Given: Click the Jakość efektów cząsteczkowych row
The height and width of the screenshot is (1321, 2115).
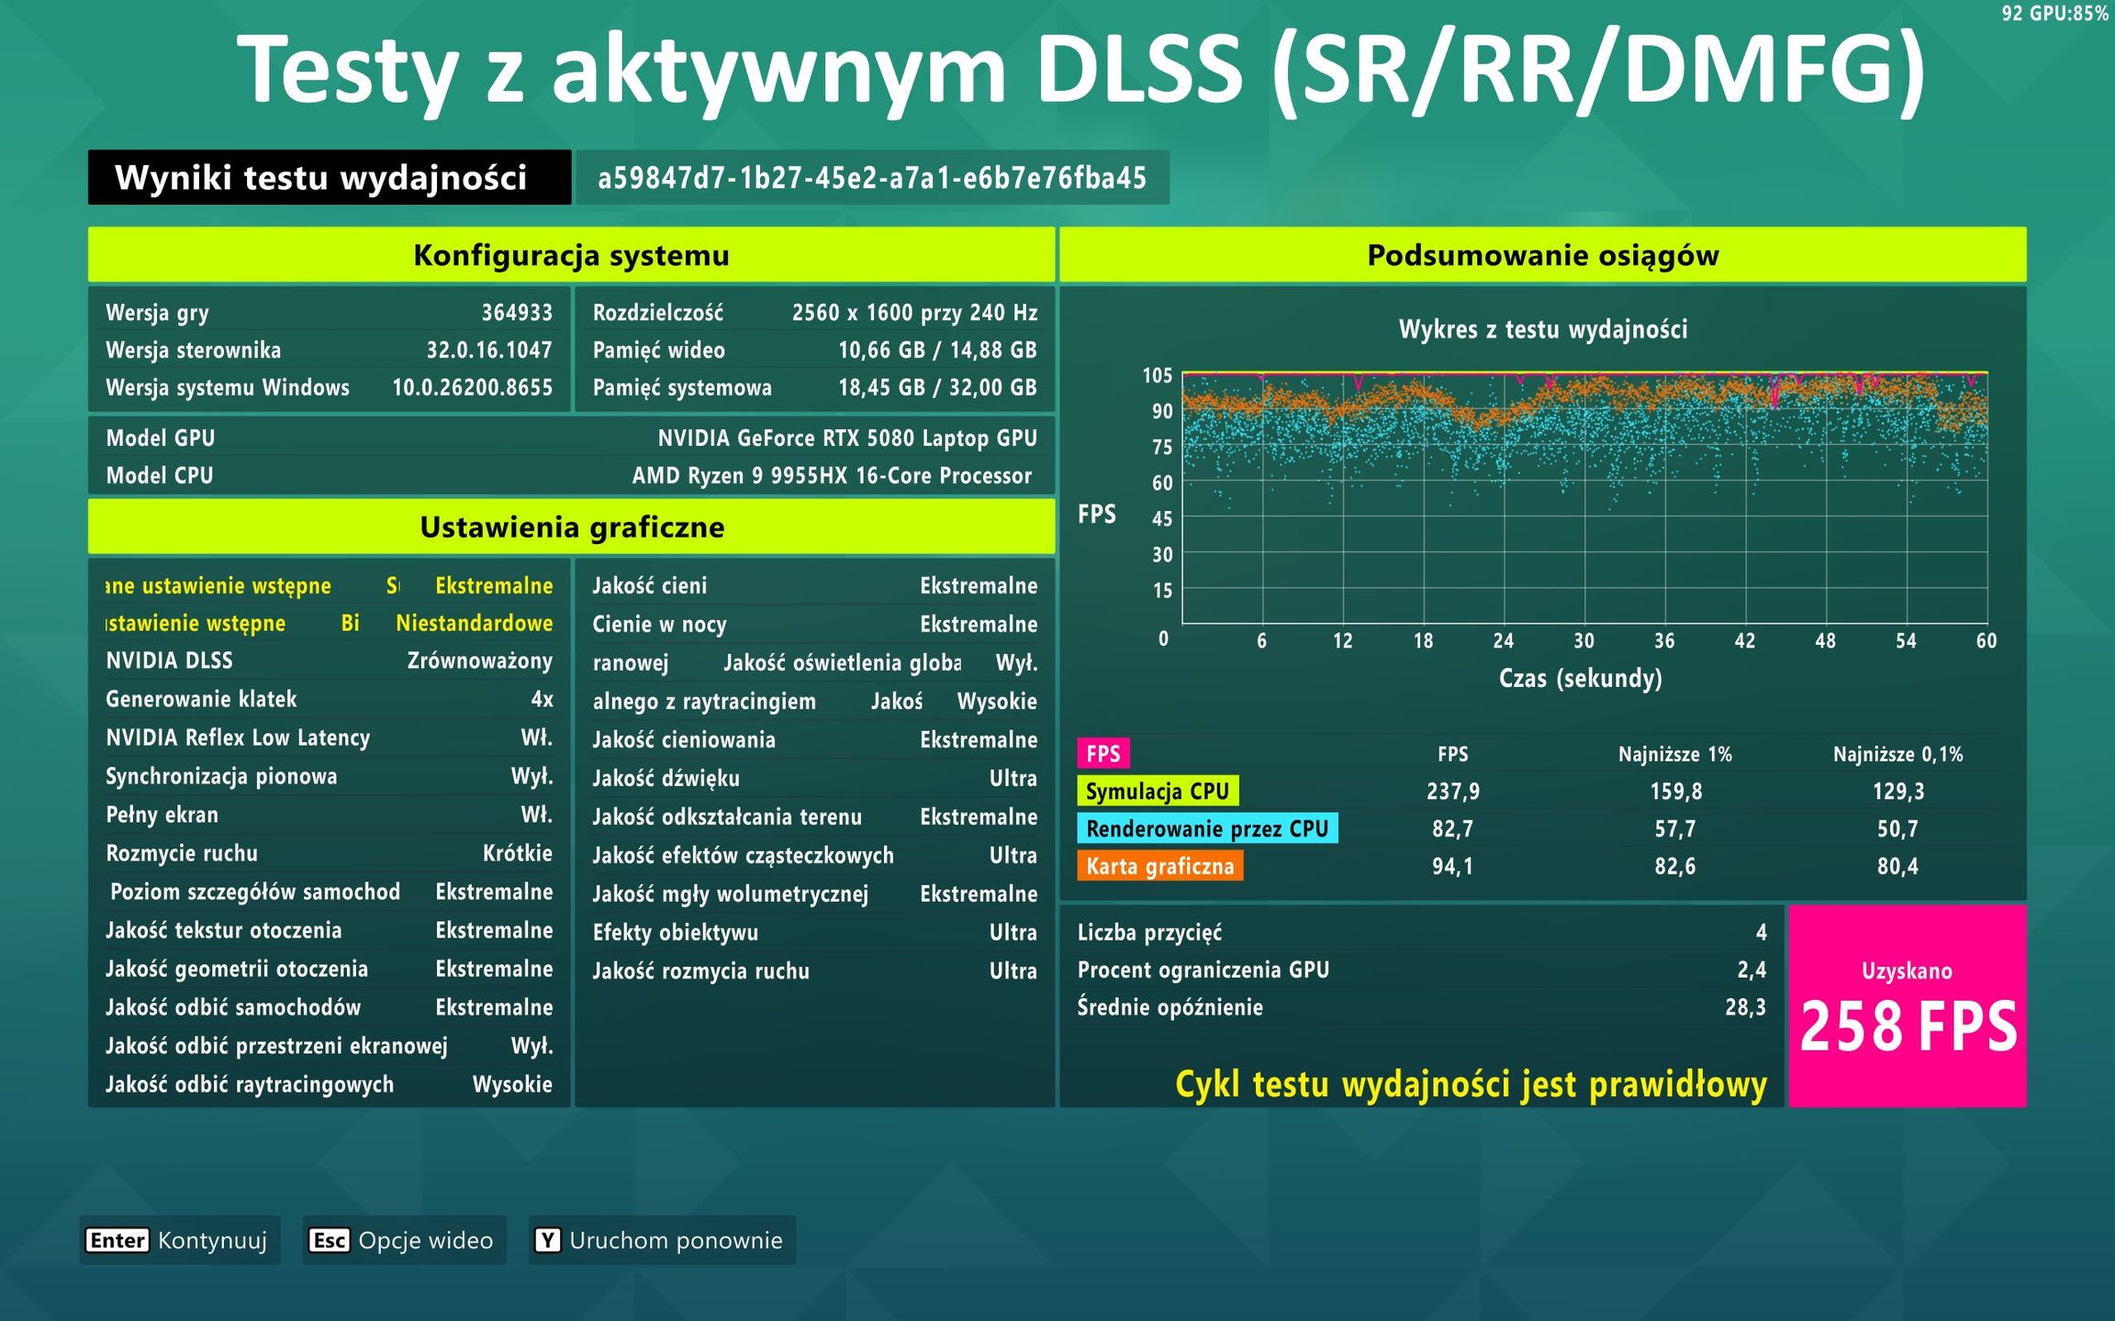Looking at the screenshot, I should click(815, 855).
